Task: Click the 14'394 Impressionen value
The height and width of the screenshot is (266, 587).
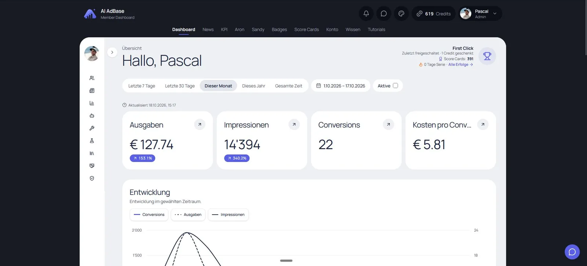Action: [x=242, y=145]
